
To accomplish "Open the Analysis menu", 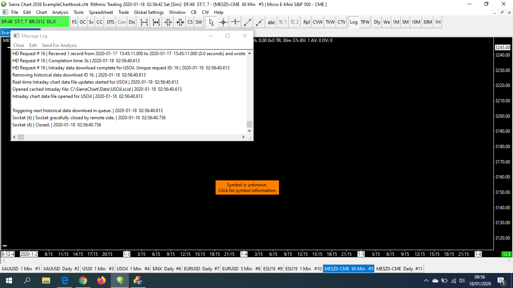I will point(60,12).
